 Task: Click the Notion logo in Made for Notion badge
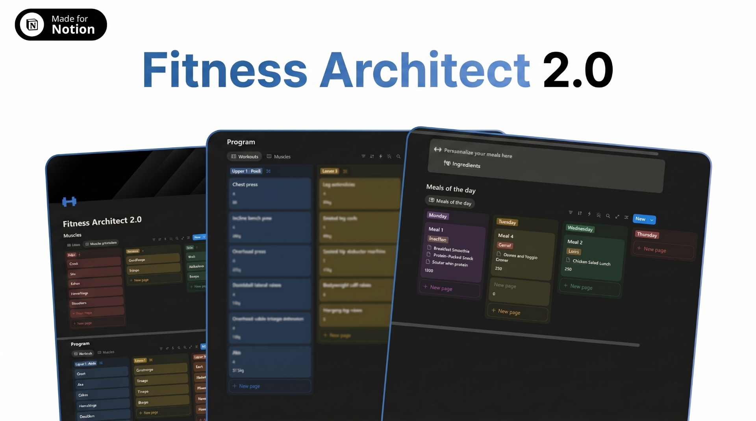tap(32, 25)
